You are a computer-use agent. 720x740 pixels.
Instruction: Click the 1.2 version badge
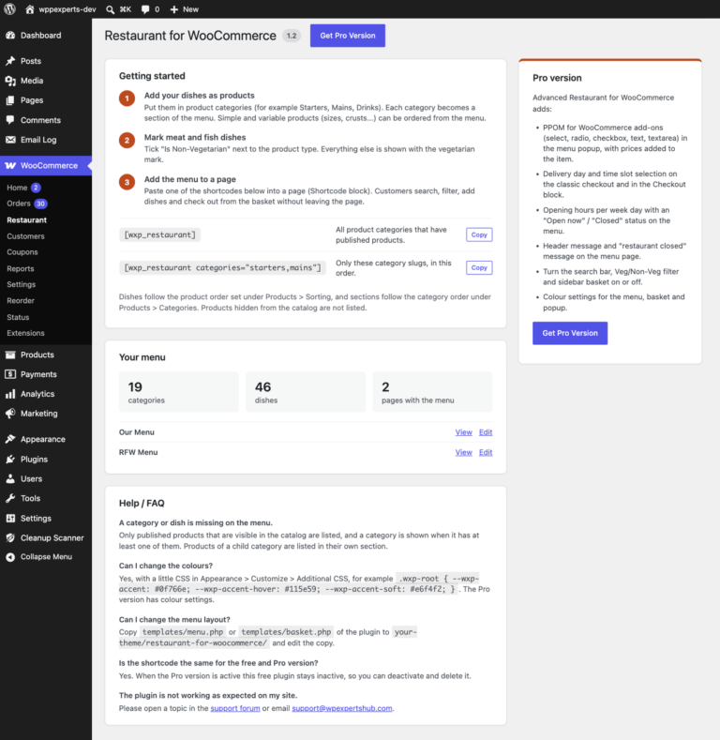pyautogui.click(x=292, y=36)
